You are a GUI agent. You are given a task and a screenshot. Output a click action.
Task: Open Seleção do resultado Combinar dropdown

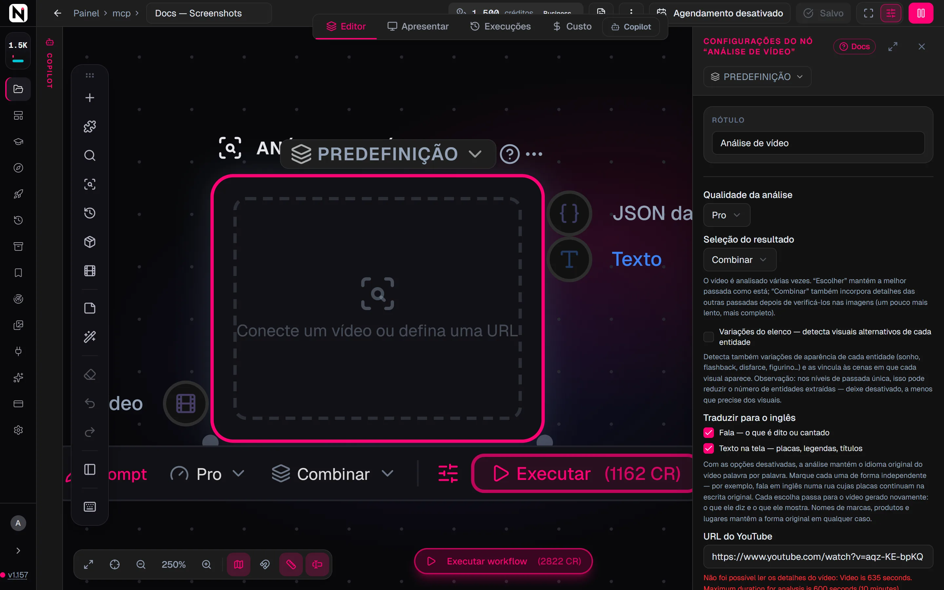(739, 260)
